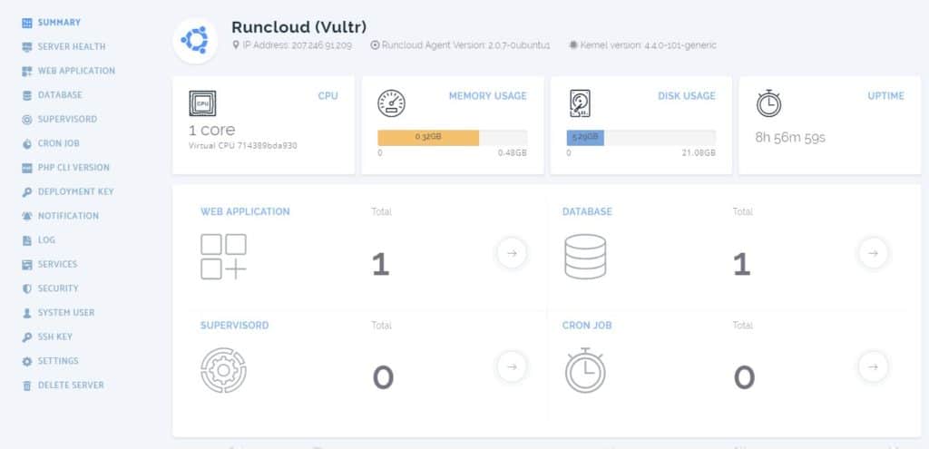Open PHP CLI Version menu item
Image resolution: width=929 pixels, height=449 pixels.
click(73, 168)
